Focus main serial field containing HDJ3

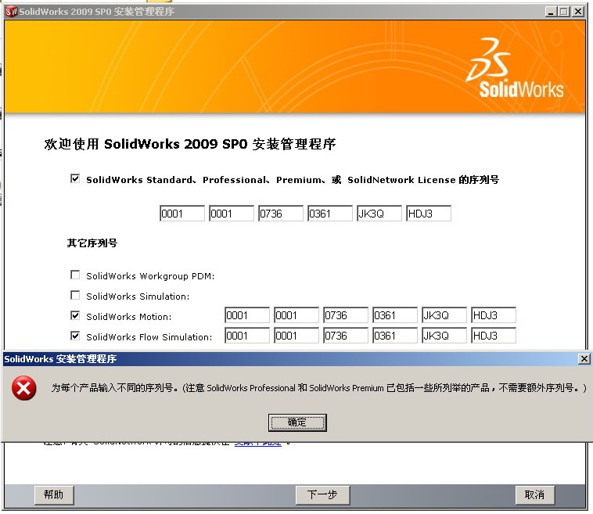[x=429, y=214]
